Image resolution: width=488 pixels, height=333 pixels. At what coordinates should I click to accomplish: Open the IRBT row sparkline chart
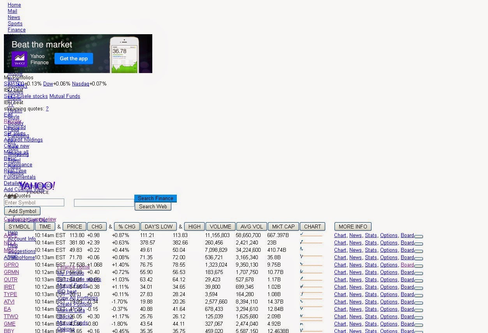tap(311, 287)
